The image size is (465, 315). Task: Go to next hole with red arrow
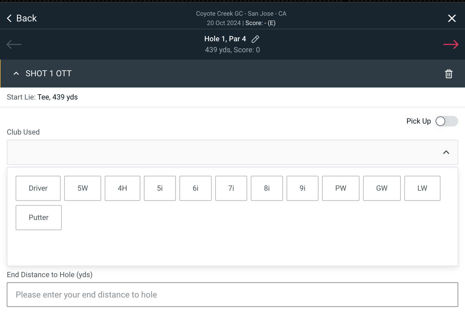(451, 44)
